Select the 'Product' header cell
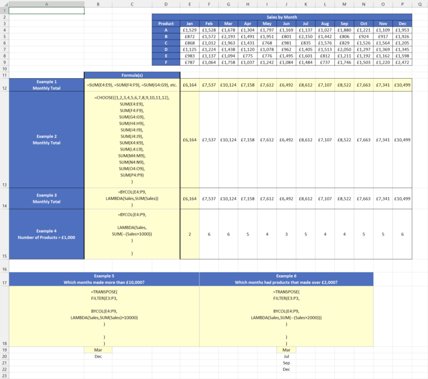The height and width of the screenshot is (379, 428). pyautogui.click(x=166, y=23)
